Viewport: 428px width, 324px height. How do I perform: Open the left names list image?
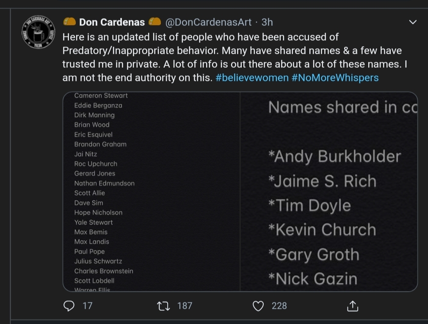[152, 191]
